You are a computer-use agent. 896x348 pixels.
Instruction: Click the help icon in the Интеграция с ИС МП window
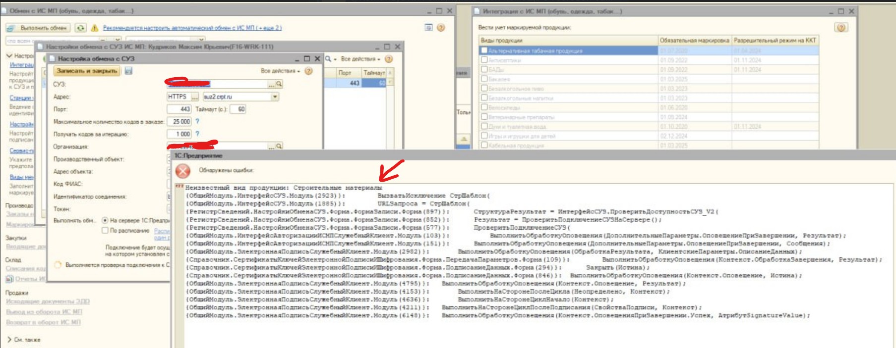tap(841, 28)
